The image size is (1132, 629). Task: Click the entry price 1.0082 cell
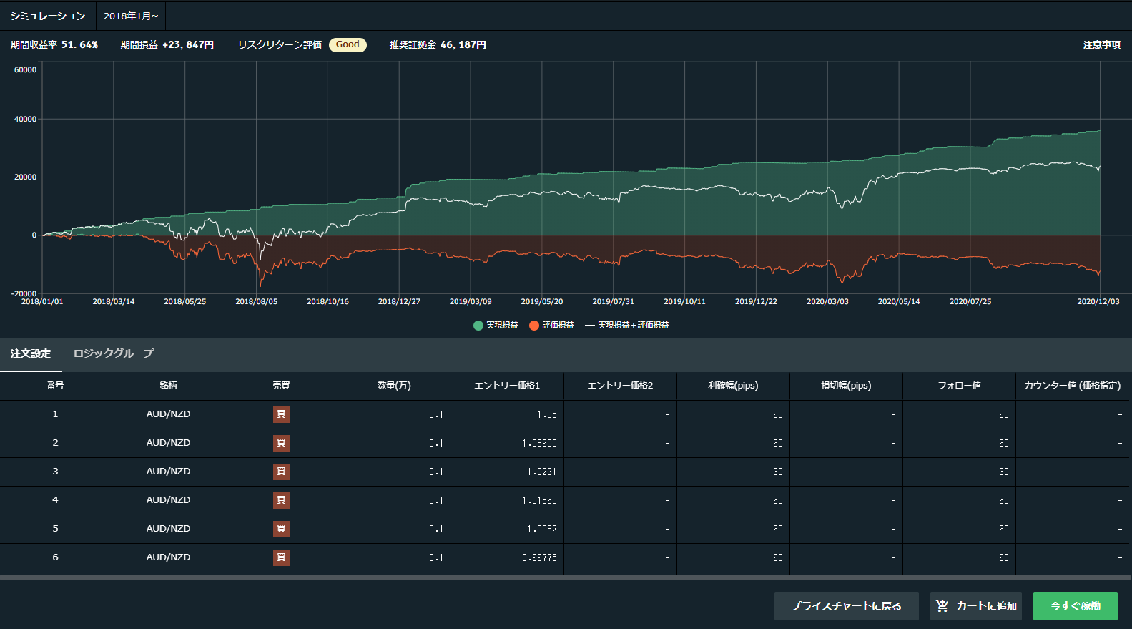pyautogui.click(x=508, y=529)
